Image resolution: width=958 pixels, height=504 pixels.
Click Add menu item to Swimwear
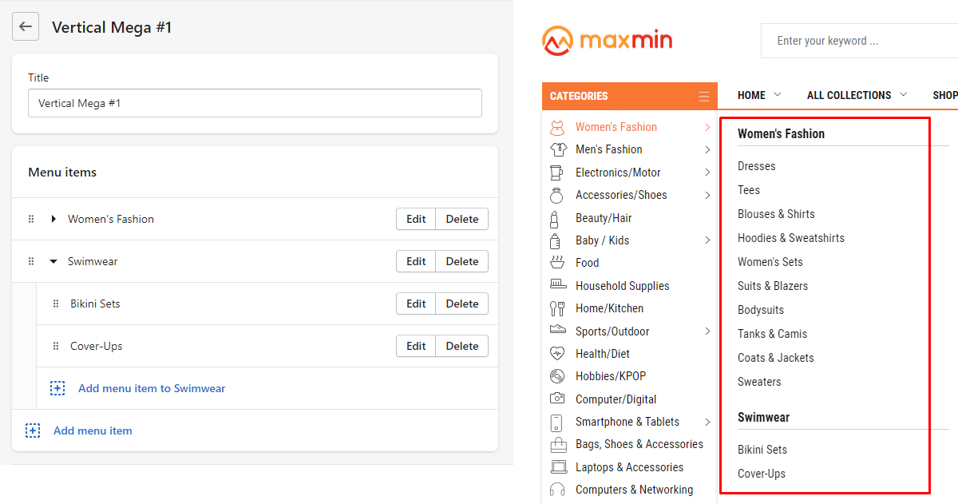151,388
